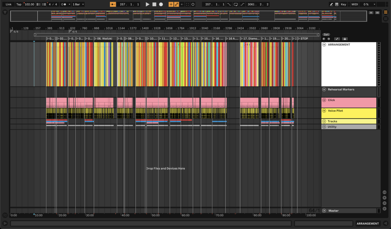Open Key Map Mode switch
This screenshot has height=229, width=391.
tap(343, 4)
